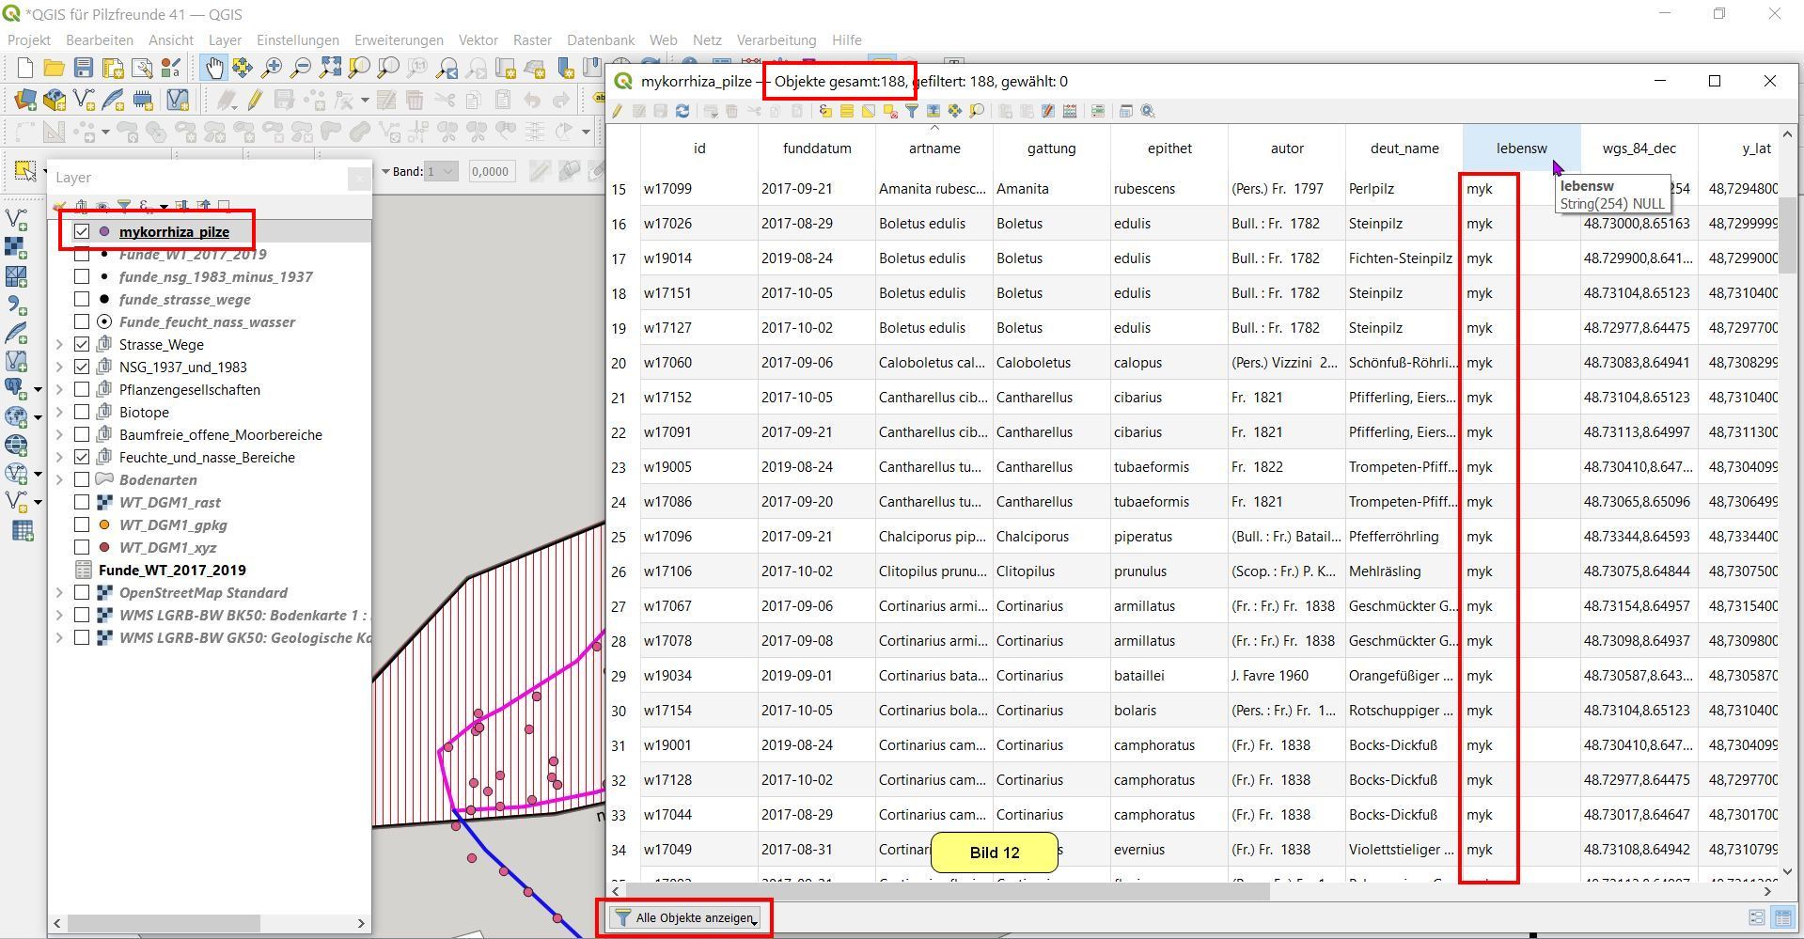Open the Vektor menu
This screenshot has height=939, width=1804.
(x=478, y=40)
